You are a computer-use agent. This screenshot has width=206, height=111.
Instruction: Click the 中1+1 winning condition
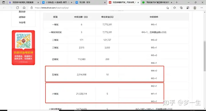pos(154,94)
